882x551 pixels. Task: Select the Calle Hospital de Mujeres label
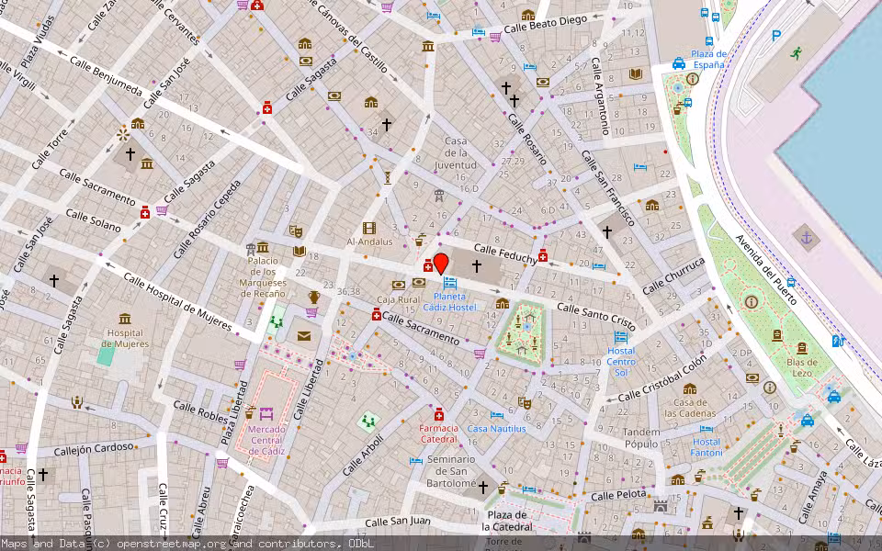pos(177,301)
